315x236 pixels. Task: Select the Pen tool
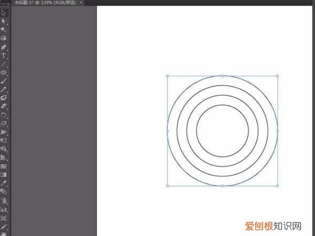click(4, 47)
